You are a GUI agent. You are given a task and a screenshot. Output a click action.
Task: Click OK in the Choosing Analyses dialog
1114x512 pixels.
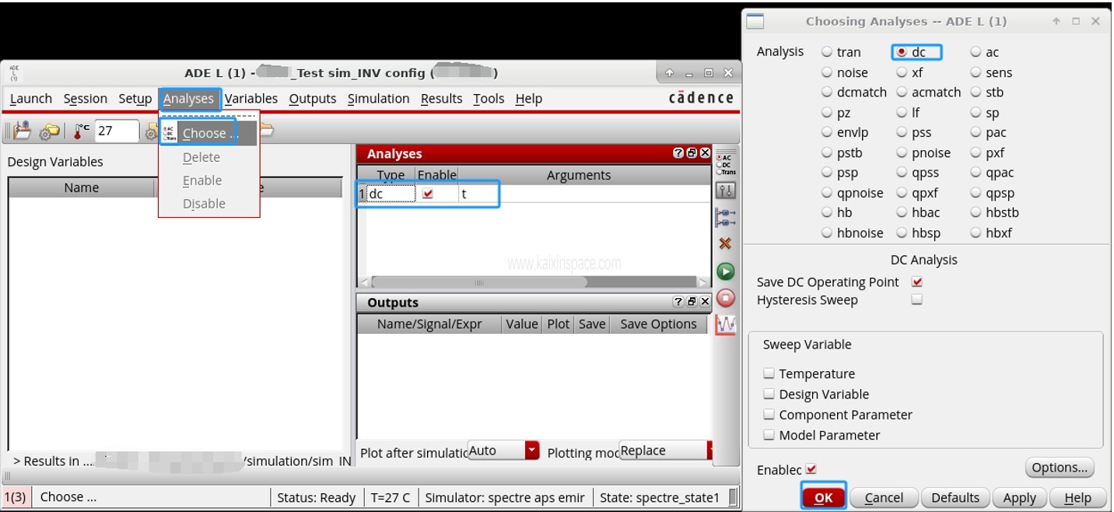(x=823, y=498)
